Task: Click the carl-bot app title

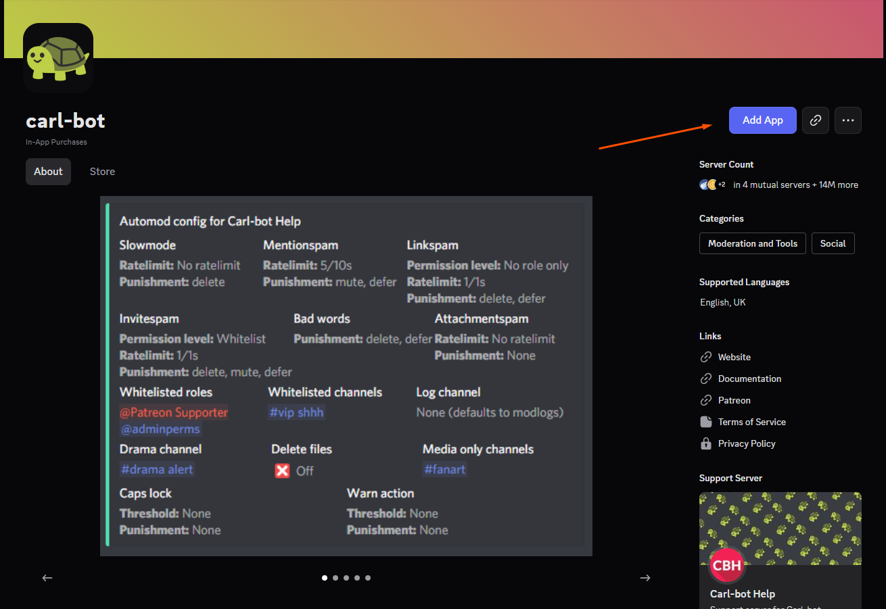Action: coord(66,120)
